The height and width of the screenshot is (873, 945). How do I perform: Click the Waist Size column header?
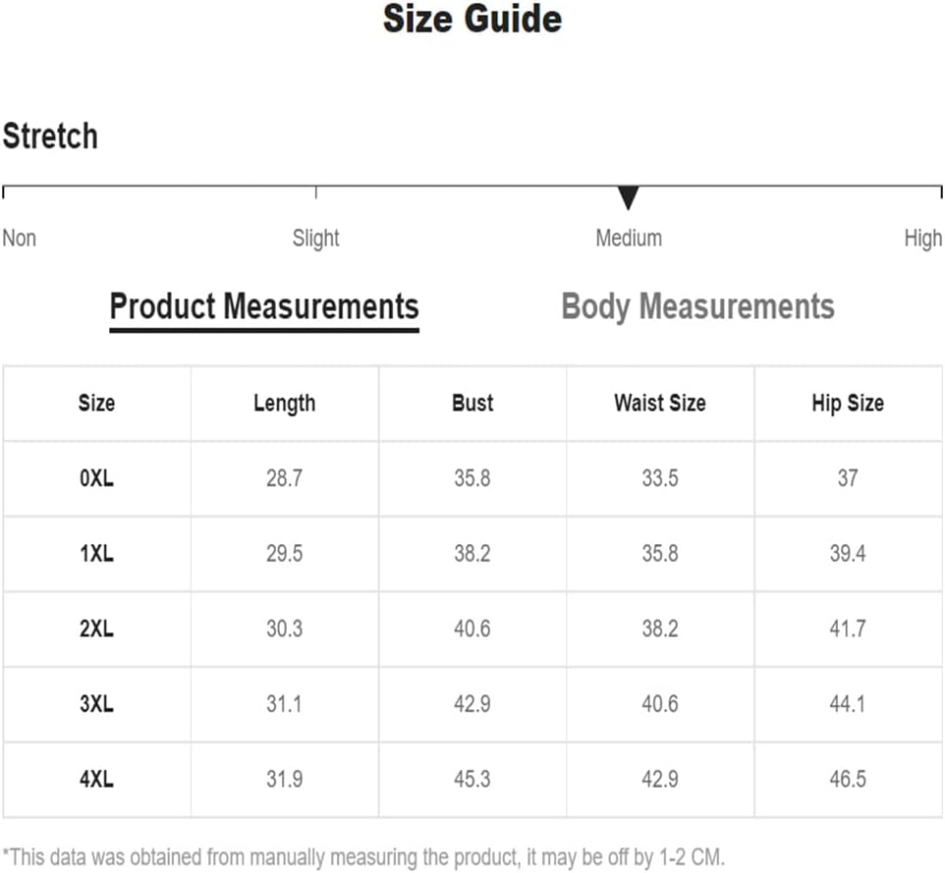660,403
